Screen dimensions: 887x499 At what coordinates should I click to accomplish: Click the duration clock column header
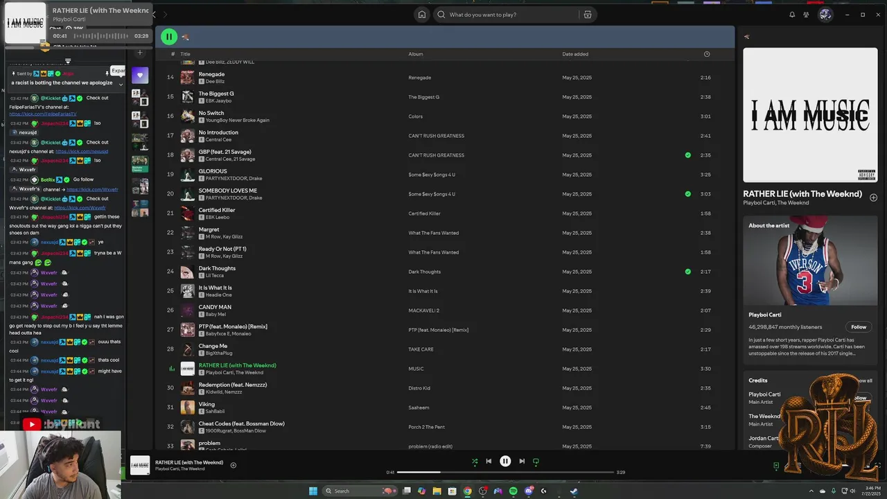pyautogui.click(x=707, y=54)
